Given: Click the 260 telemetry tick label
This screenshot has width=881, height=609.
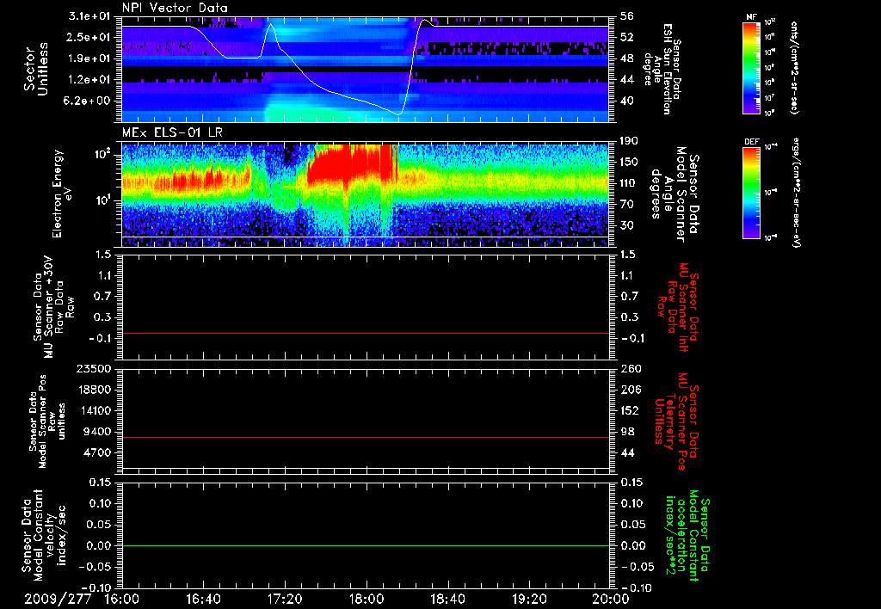Looking at the screenshot, I should [630, 368].
